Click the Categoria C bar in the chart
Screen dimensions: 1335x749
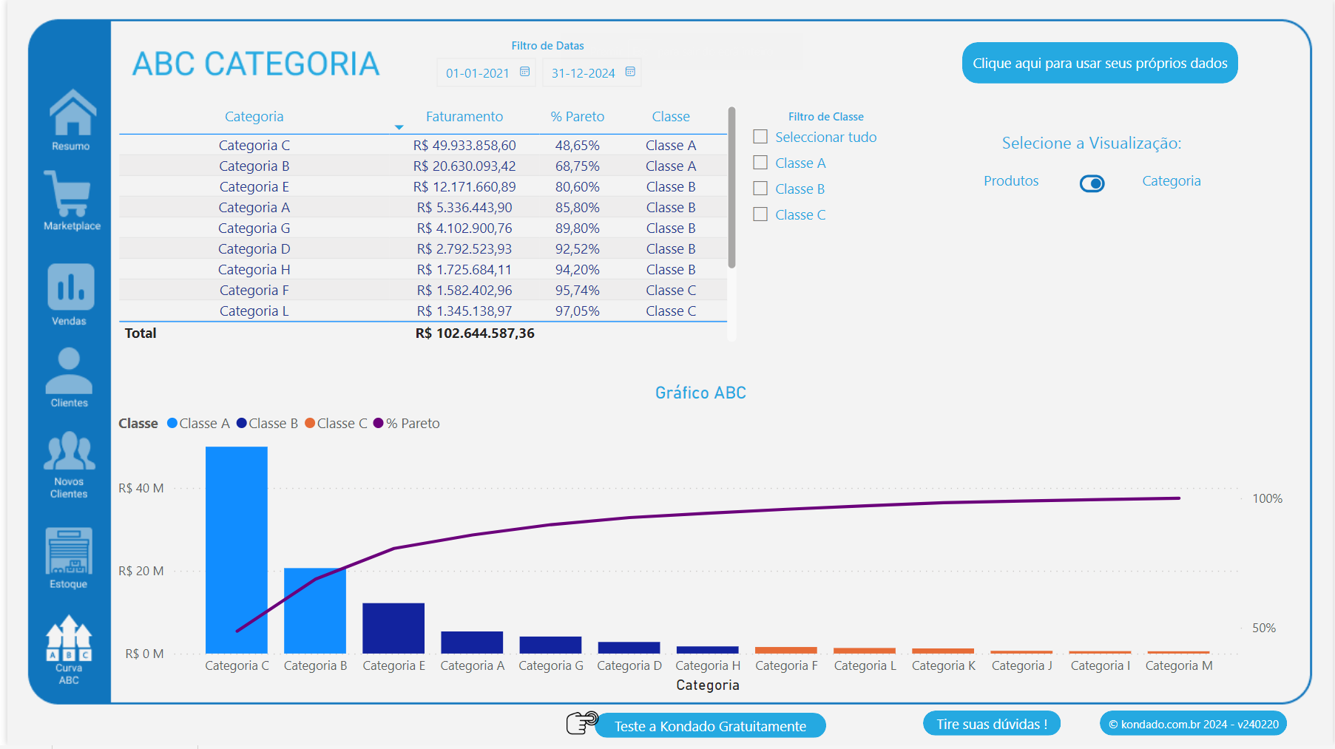(x=236, y=547)
